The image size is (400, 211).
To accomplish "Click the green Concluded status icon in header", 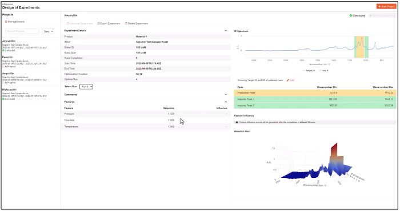I will pyautogui.click(x=351, y=15).
